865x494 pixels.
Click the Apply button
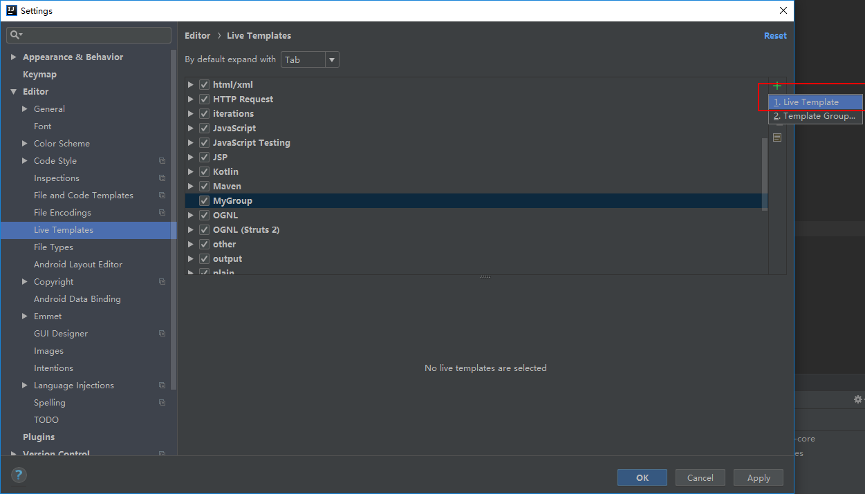pyautogui.click(x=759, y=477)
